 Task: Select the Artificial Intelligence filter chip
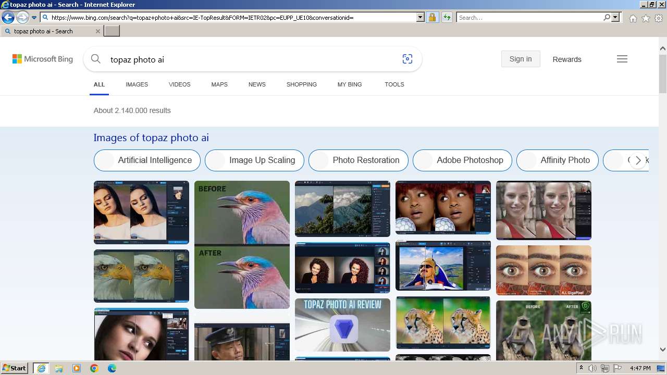point(147,160)
